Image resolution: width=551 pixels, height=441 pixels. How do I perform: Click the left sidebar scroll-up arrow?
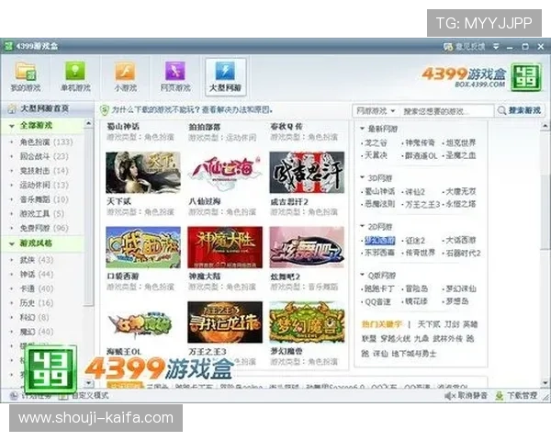[x=88, y=123]
